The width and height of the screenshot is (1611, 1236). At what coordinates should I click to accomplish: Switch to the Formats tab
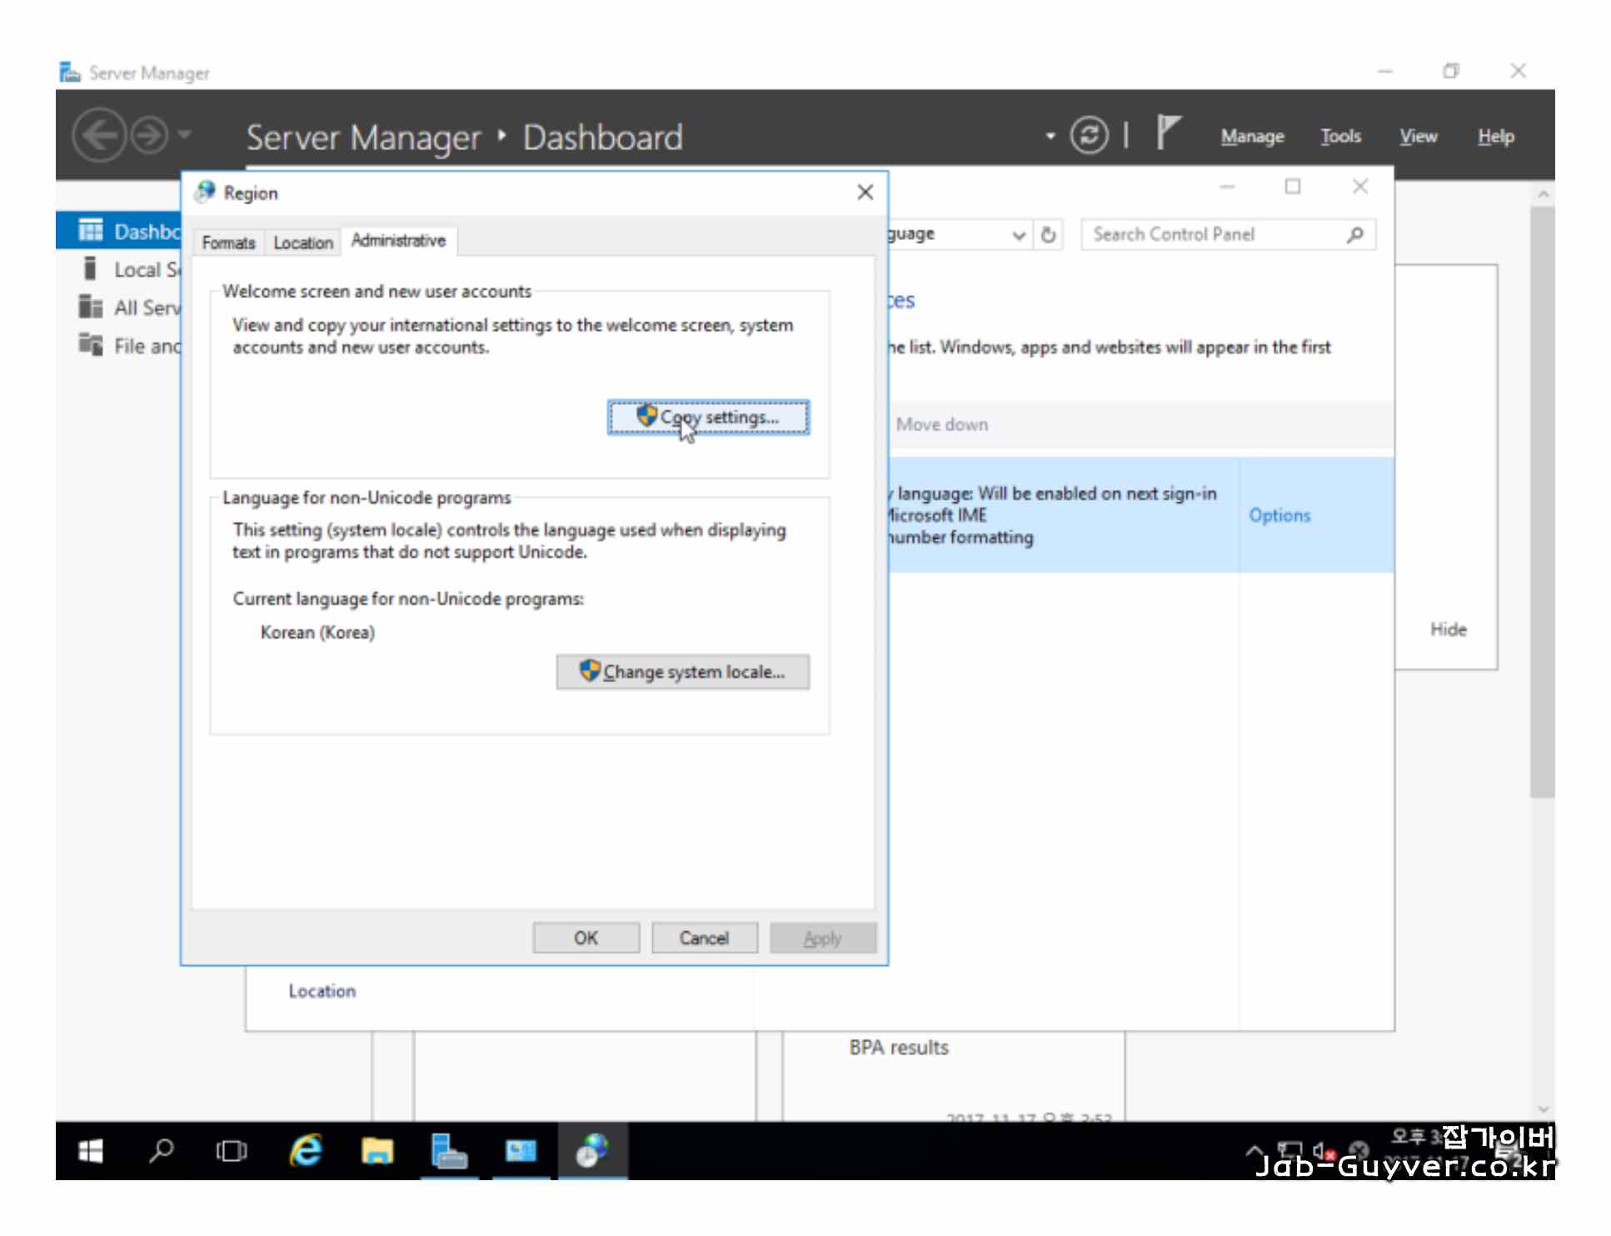coord(228,242)
